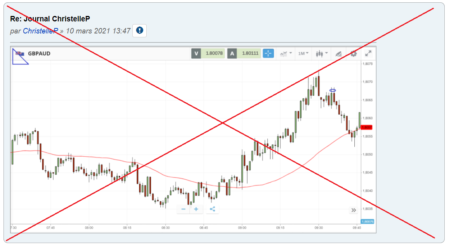The image size is (449, 245).
Task: Jump to latest candles with double-arrow
Action: (x=354, y=210)
